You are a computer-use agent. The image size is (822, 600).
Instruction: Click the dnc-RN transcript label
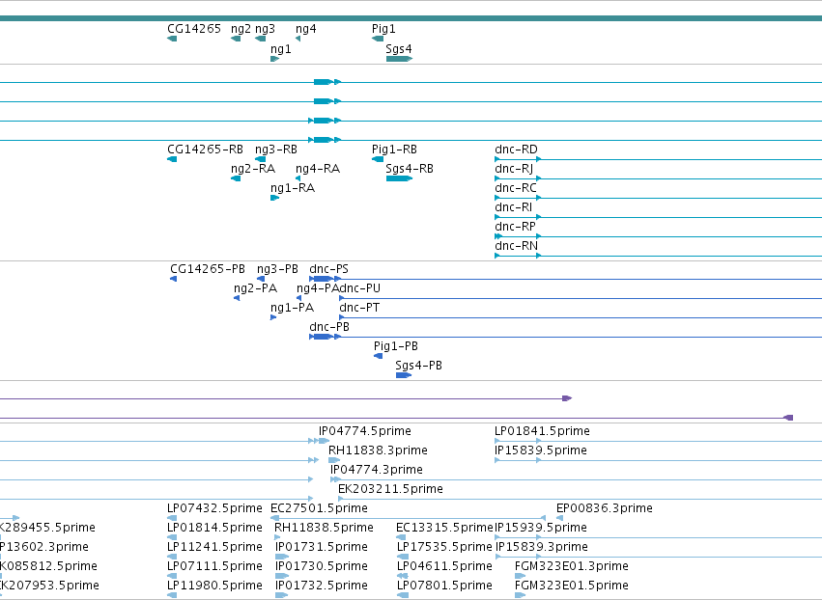(x=516, y=246)
